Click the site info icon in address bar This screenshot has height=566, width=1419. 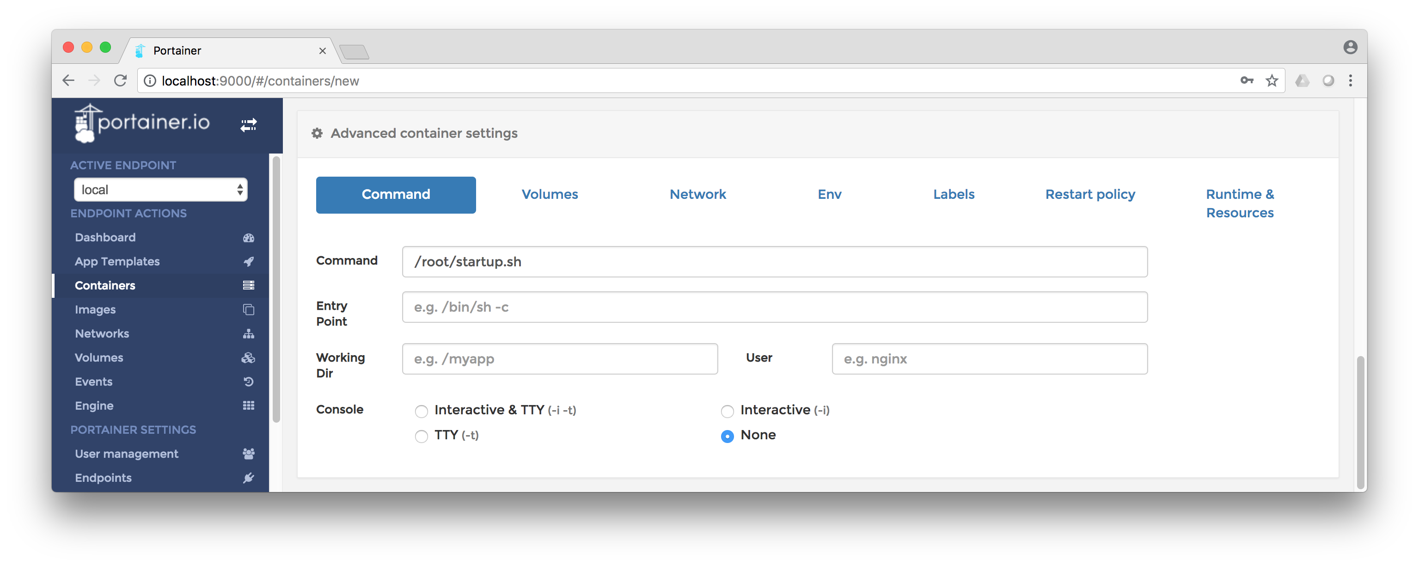tap(149, 81)
